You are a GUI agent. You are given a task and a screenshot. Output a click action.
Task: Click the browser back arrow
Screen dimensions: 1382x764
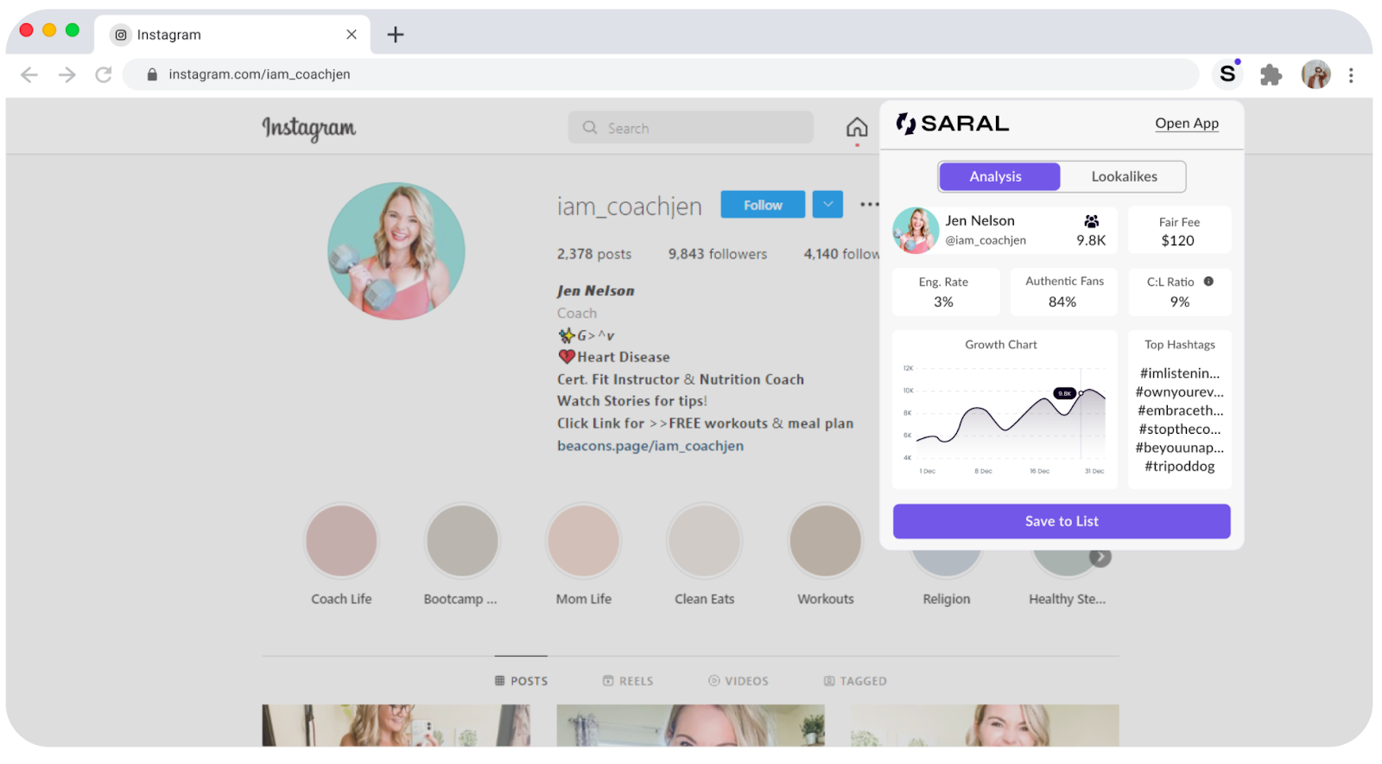click(29, 74)
